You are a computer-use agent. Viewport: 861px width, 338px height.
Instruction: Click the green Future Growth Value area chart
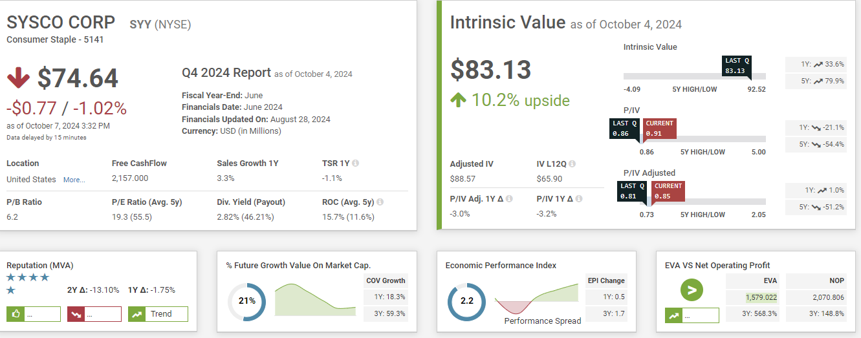click(315, 299)
